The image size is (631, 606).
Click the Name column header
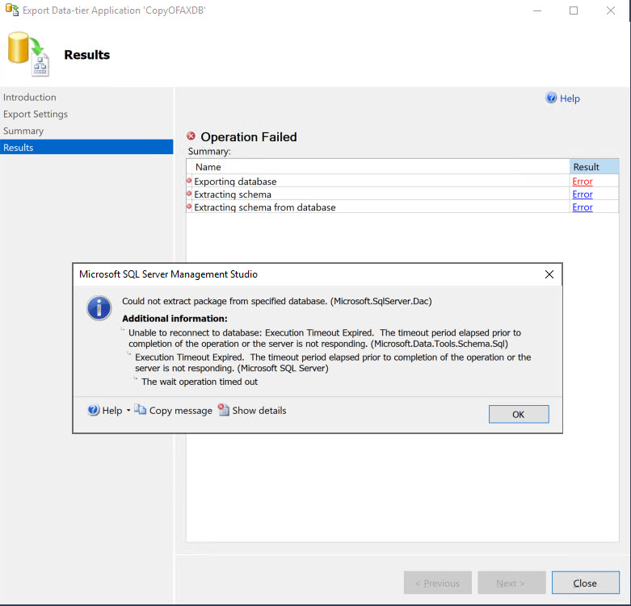click(208, 167)
